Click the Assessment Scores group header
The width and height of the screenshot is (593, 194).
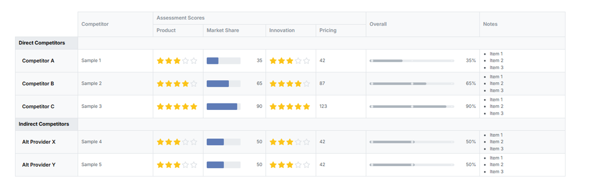(259, 18)
